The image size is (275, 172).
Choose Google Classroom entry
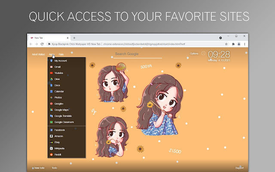click(67, 122)
